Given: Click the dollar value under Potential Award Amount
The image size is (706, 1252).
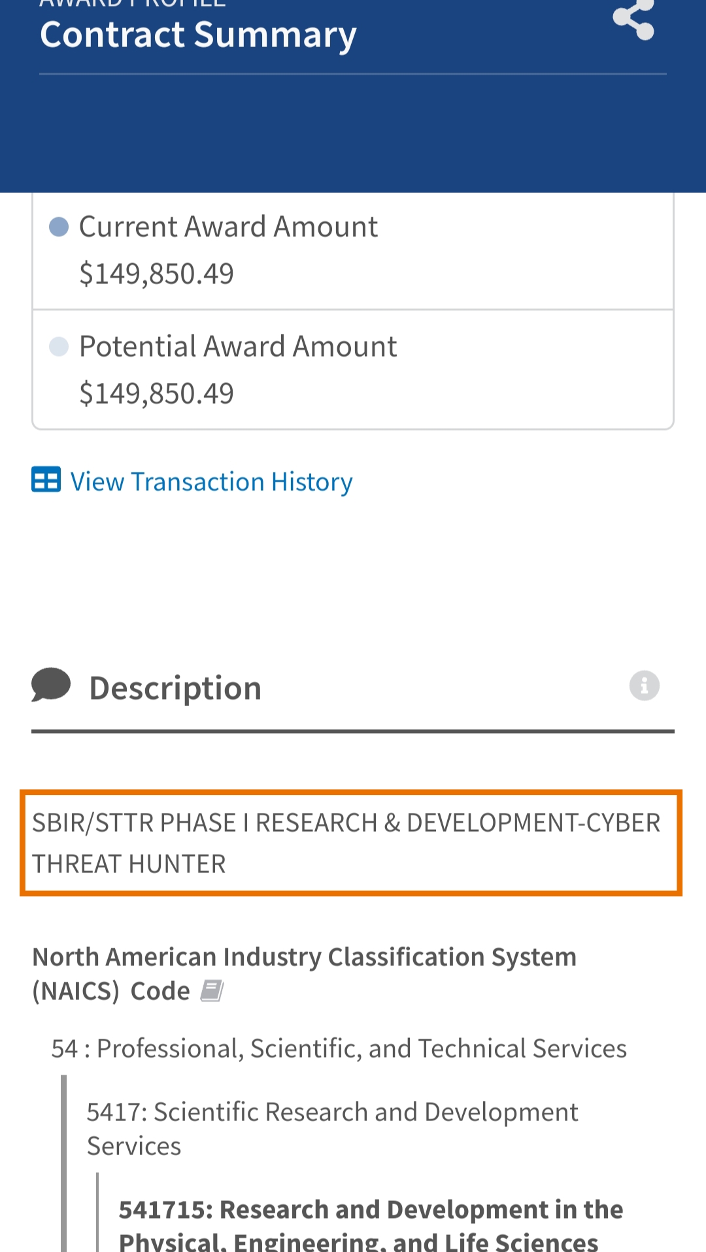Looking at the screenshot, I should point(156,393).
